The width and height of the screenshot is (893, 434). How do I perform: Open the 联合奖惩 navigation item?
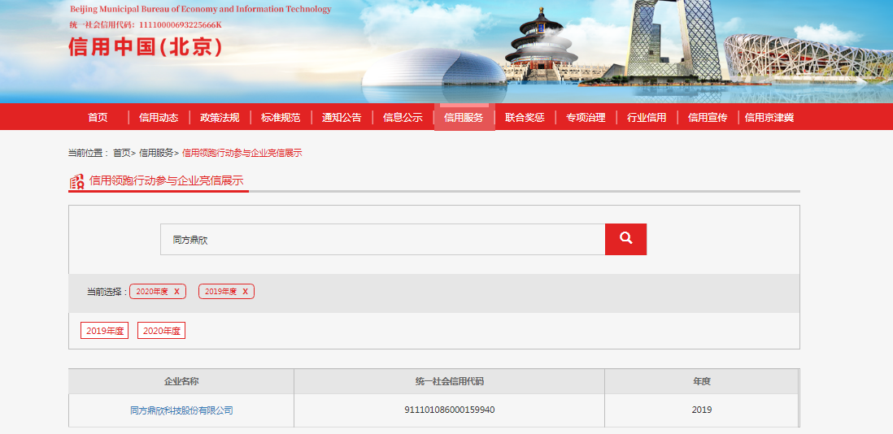pos(525,117)
